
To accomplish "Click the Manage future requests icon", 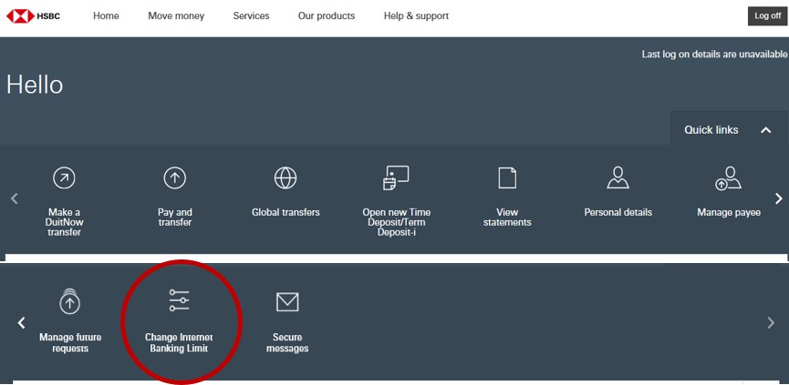I will (x=70, y=301).
